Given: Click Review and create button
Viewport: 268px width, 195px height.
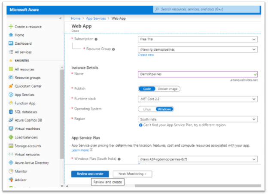Looking at the screenshot, I should pyautogui.click(x=90, y=174).
